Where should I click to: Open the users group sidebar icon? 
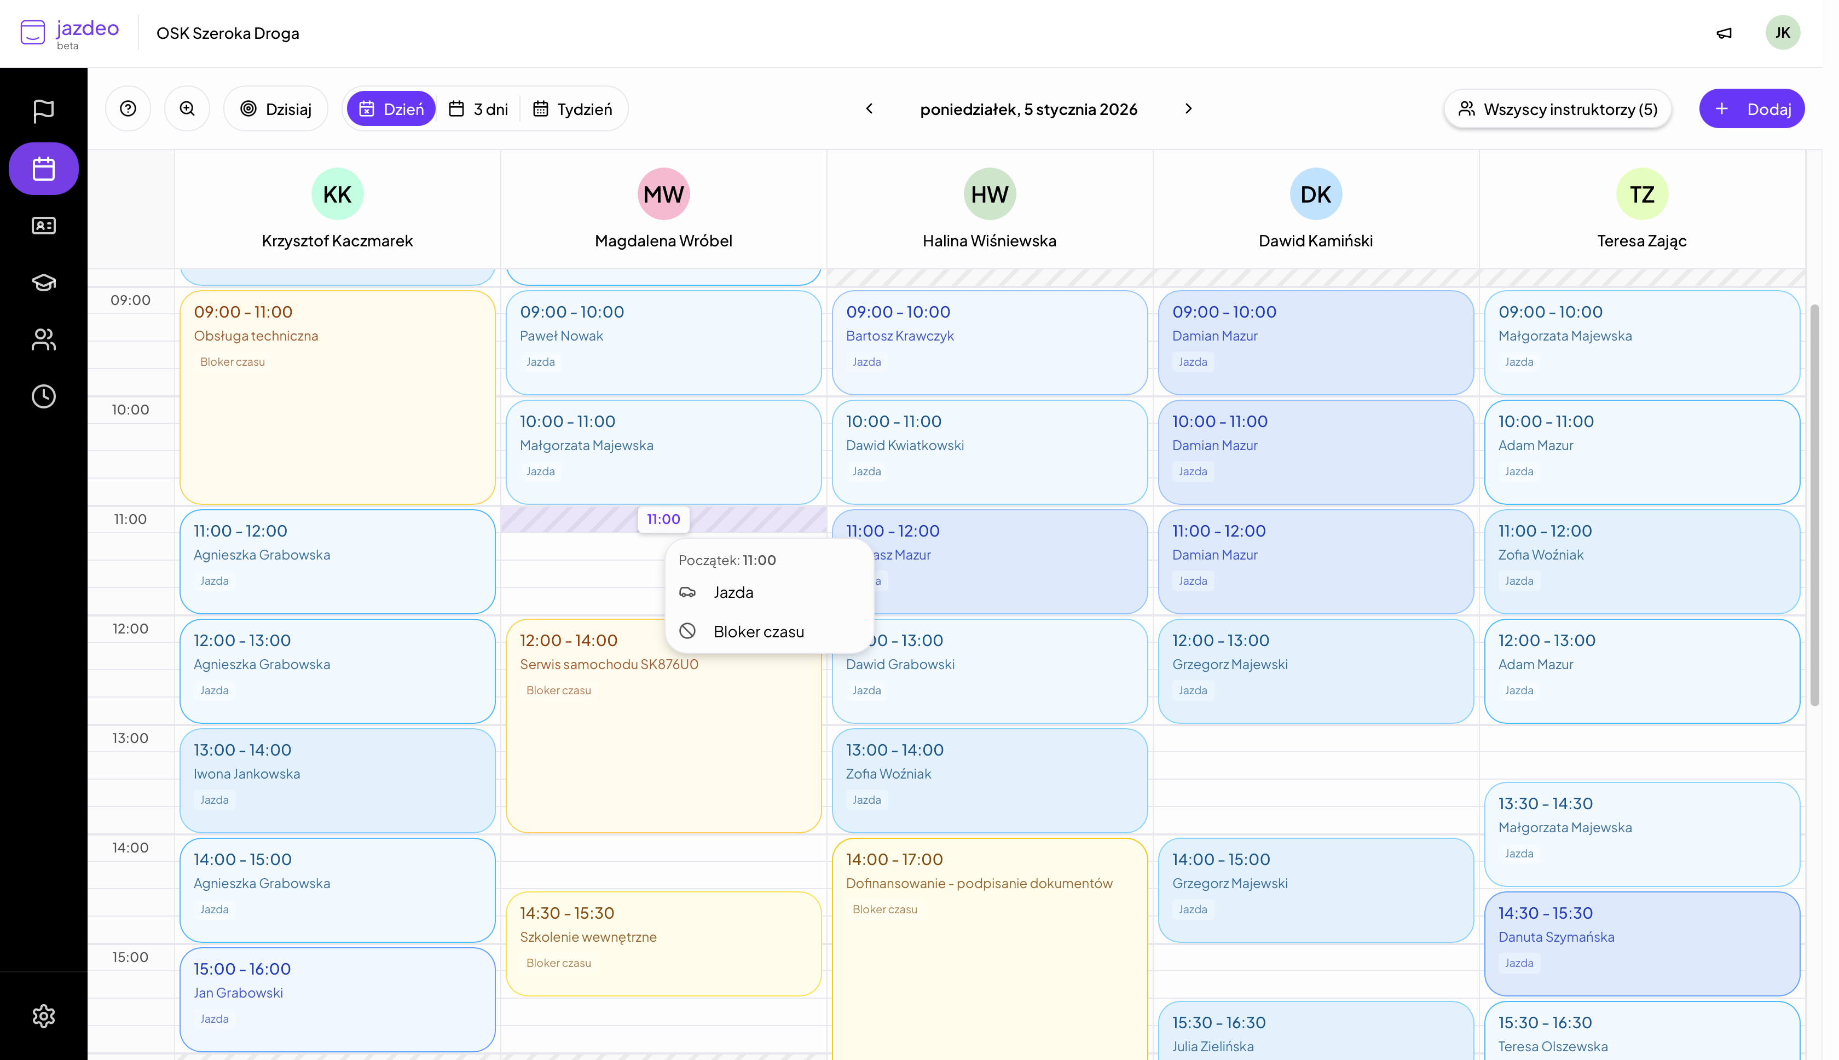(44, 339)
